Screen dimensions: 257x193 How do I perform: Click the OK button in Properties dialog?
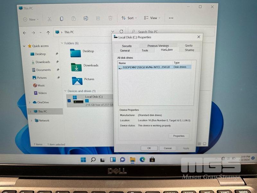coord(149,148)
